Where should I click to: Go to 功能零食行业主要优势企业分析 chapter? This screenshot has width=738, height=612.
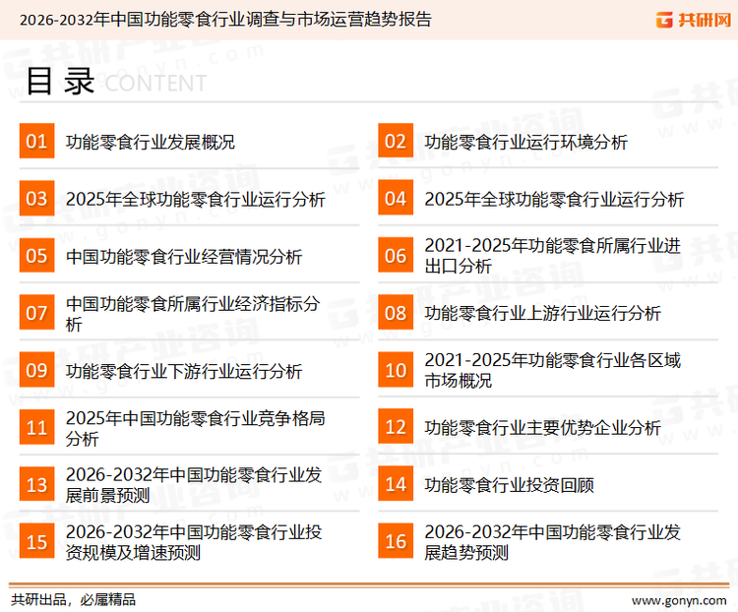tap(542, 427)
